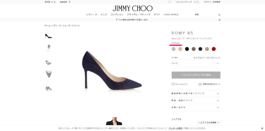Screen dimensions: 265x131
Task: Dismiss the free shipping banner
Action: pos(219,20)
